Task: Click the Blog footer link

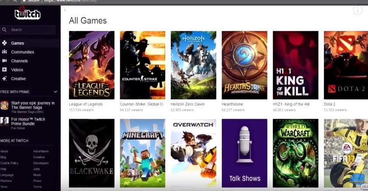Action: (3, 157)
